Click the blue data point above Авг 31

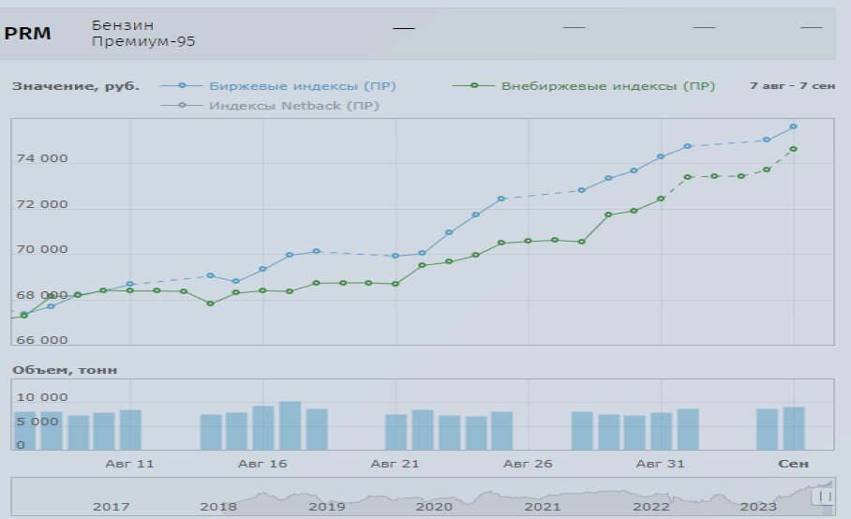[x=661, y=156]
